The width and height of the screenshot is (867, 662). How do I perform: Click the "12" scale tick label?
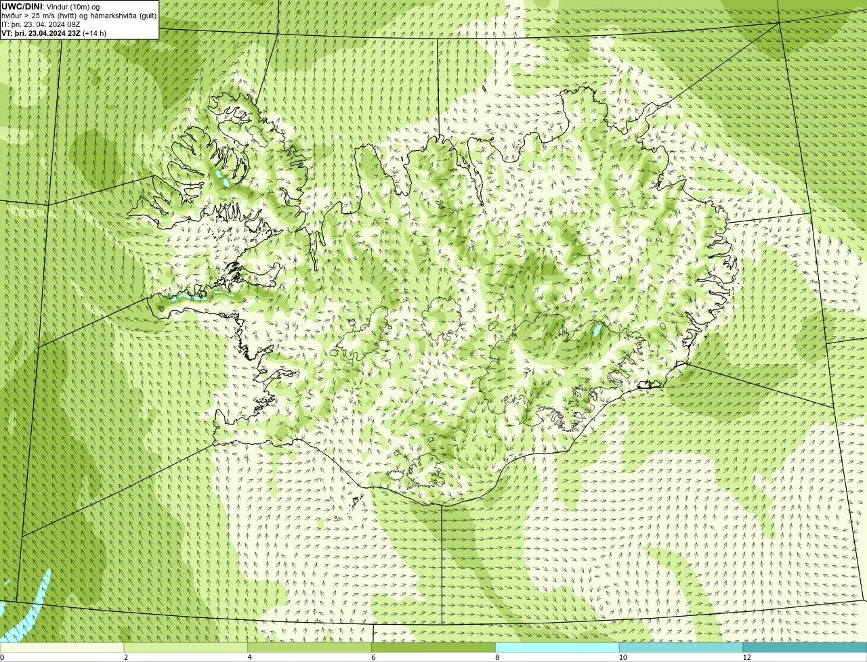(746, 657)
